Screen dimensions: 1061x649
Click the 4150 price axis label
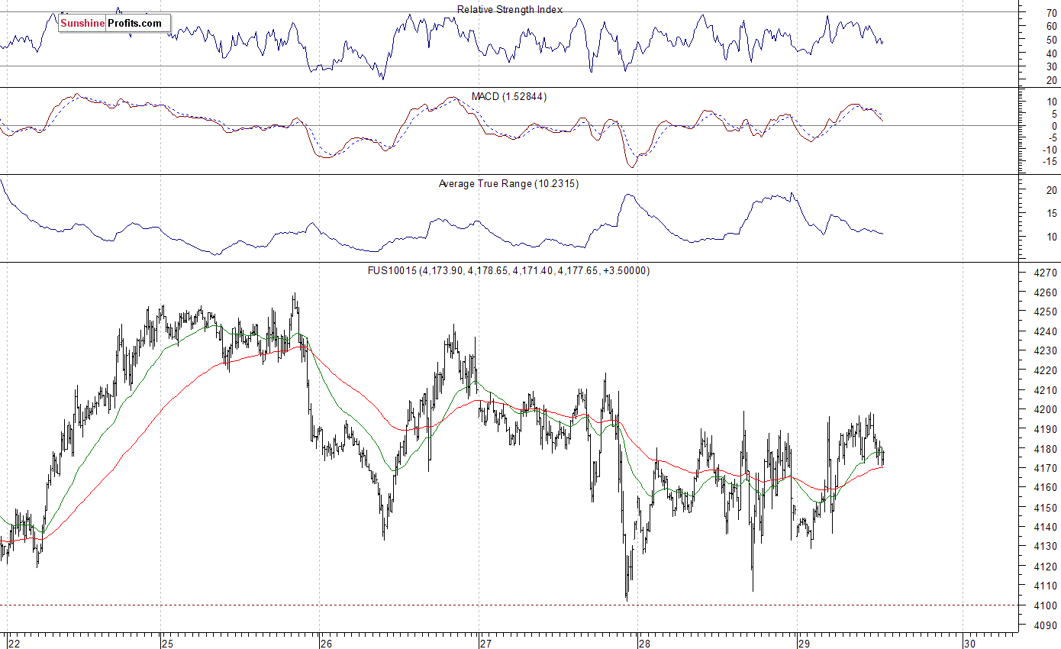tap(1045, 507)
